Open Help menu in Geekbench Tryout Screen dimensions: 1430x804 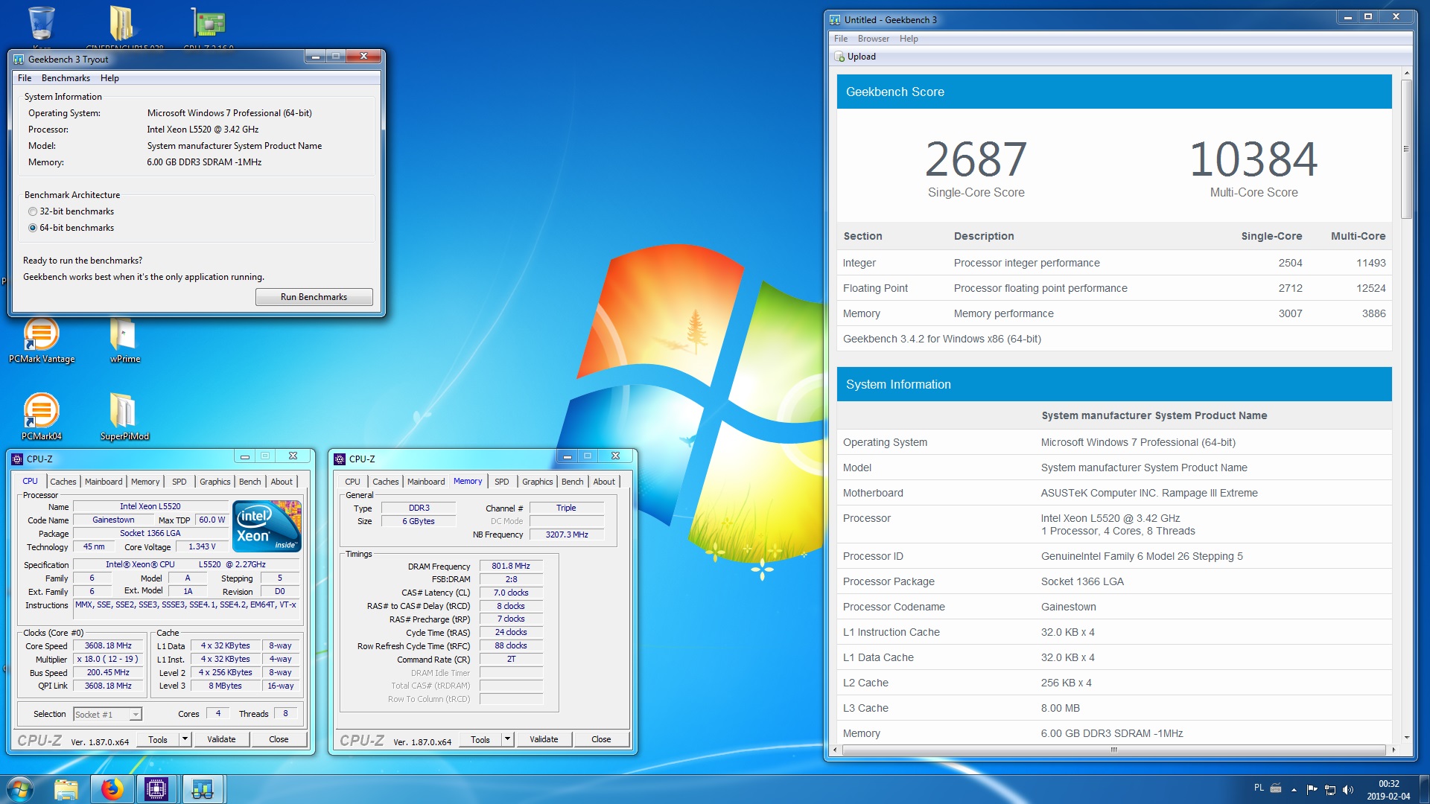(x=109, y=78)
